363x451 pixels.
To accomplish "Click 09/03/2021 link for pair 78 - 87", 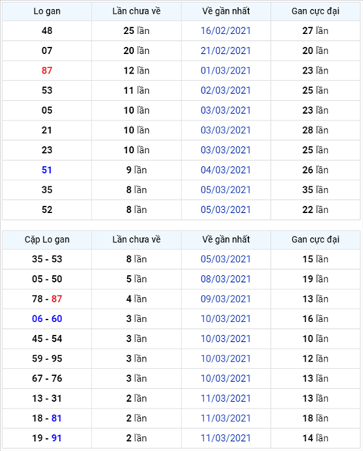I will pyautogui.click(x=225, y=299).
